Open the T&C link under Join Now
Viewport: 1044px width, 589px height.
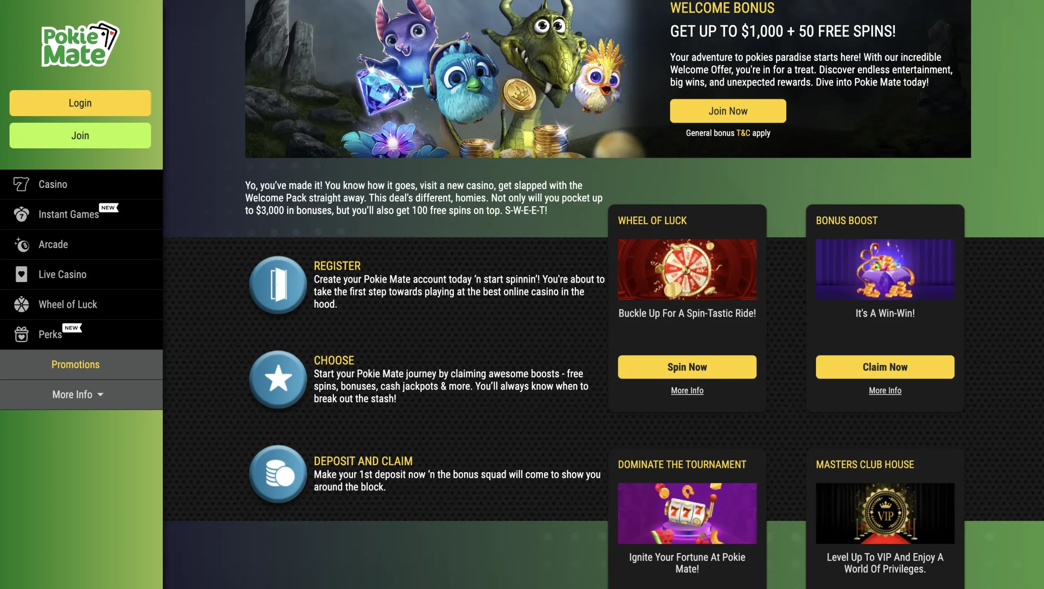(x=743, y=133)
